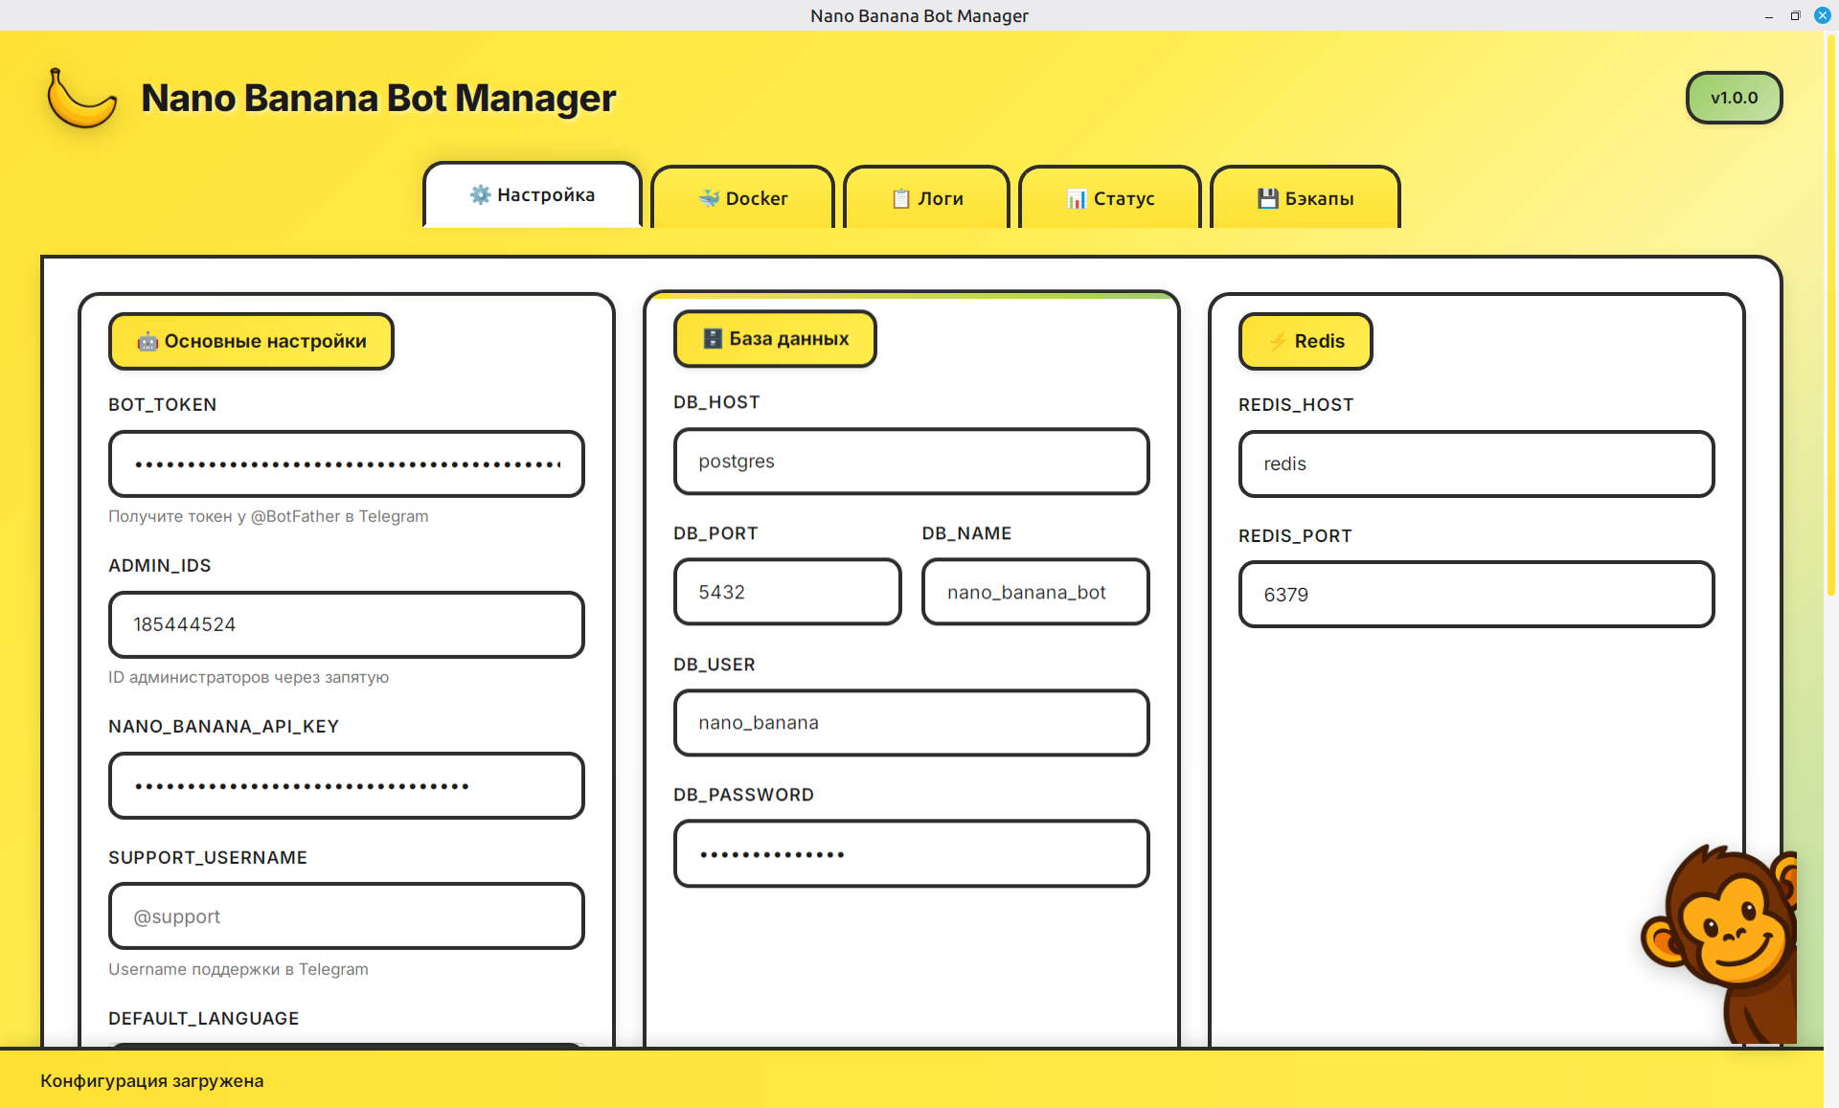Click the SUPPORT_USERNAME input showing @support
This screenshot has height=1108, width=1839.
pyautogui.click(x=346, y=916)
